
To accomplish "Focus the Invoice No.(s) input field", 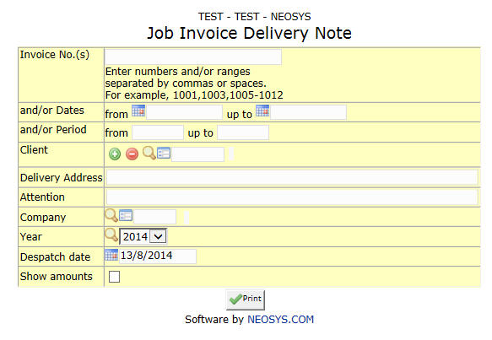I will [x=193, y=57].
